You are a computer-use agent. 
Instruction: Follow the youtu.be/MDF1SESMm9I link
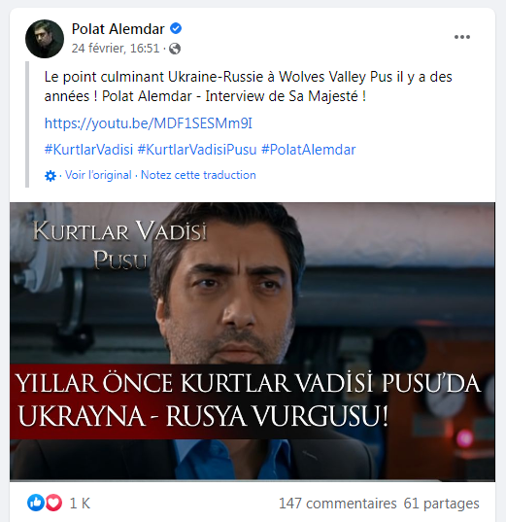point(149,123)
